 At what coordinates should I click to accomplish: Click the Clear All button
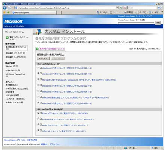coord(43,58)
